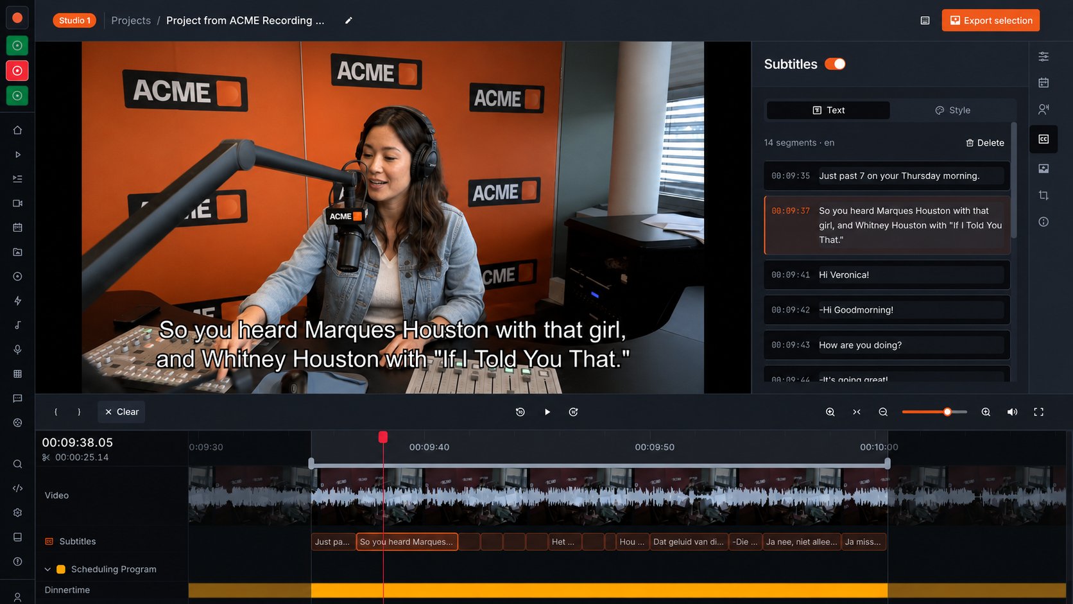Zoom out the timeline with minus magnifier

883,412
